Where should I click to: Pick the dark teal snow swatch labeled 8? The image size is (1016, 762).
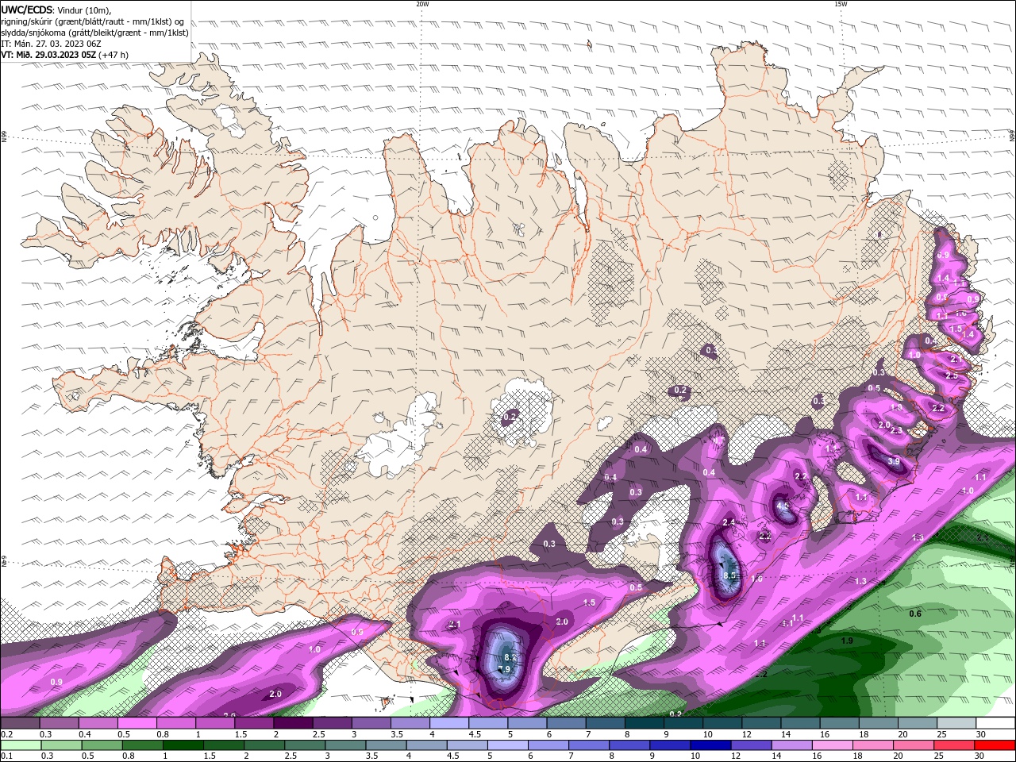tap(644, 723)
